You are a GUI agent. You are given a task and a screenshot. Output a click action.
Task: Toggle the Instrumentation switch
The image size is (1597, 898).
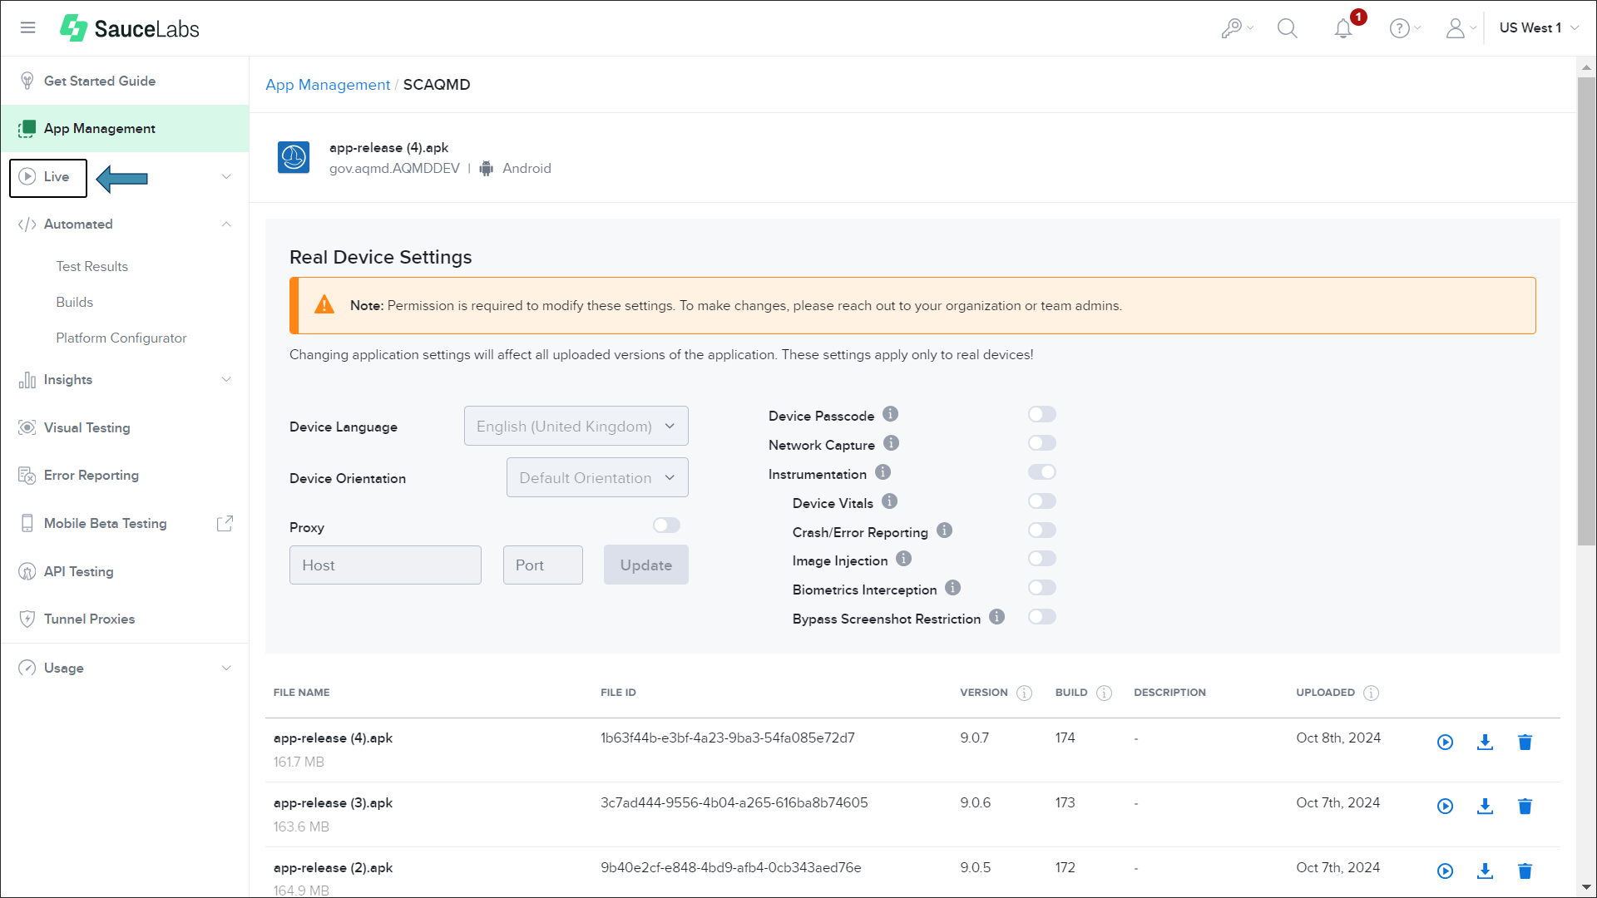click(1041, 472)
